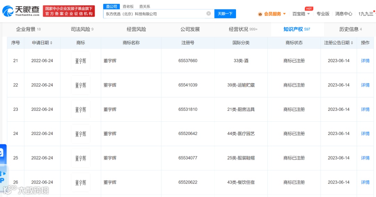Select the 知识产权 tab
Image resolution: width=376 pixels, height=197 pixels.
(x=297, y=29)
